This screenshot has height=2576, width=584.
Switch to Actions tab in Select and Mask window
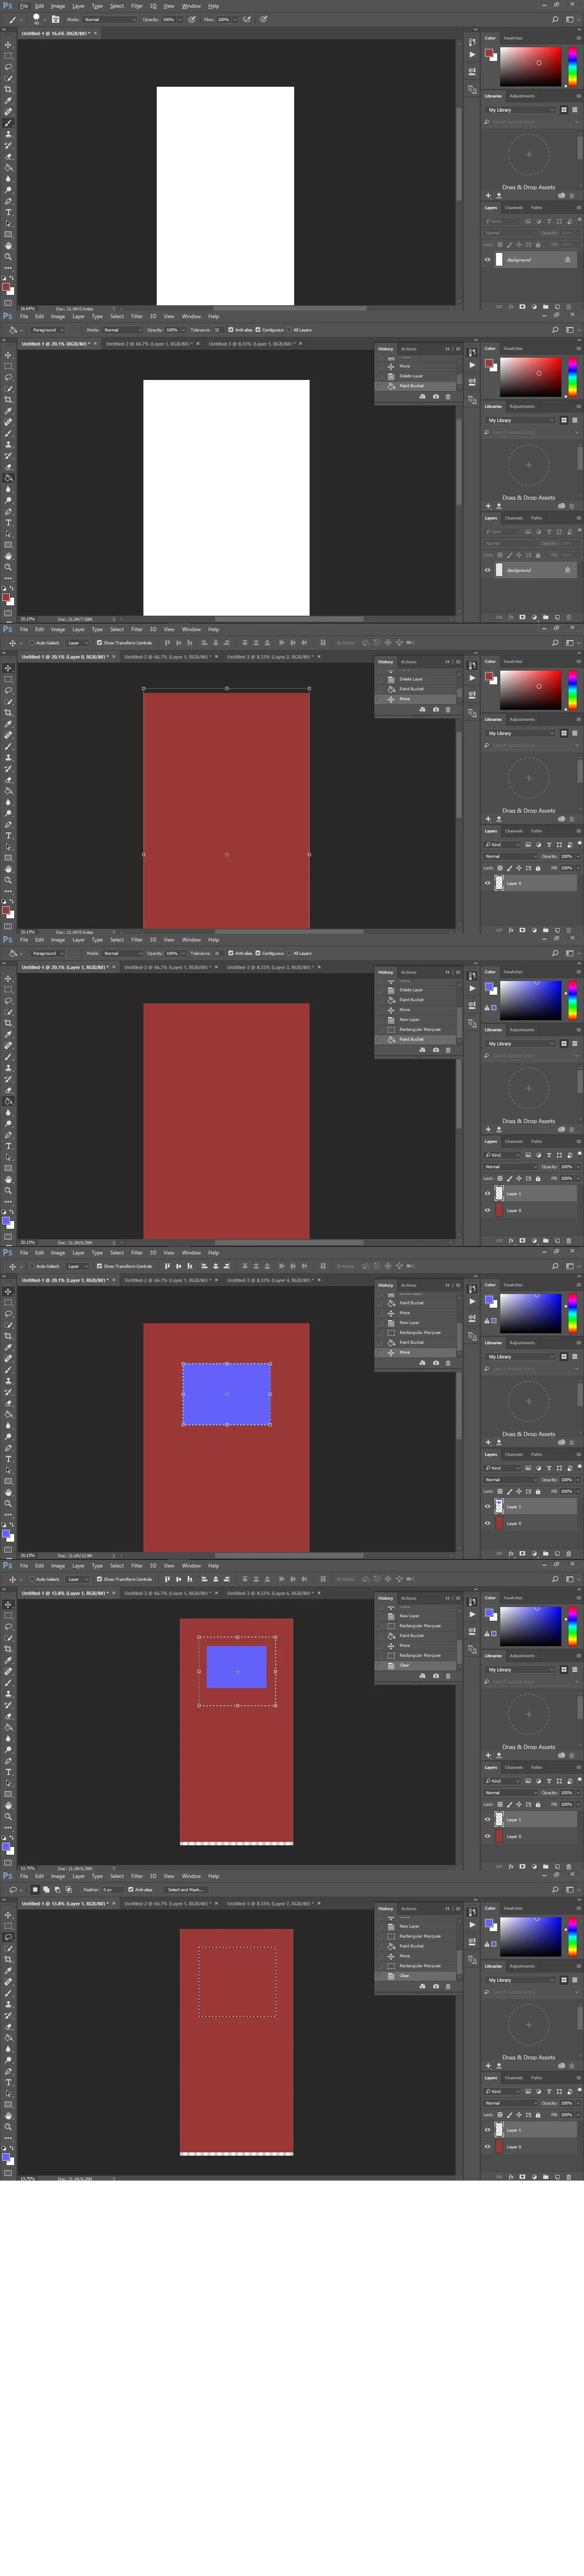coord(408,1908)
